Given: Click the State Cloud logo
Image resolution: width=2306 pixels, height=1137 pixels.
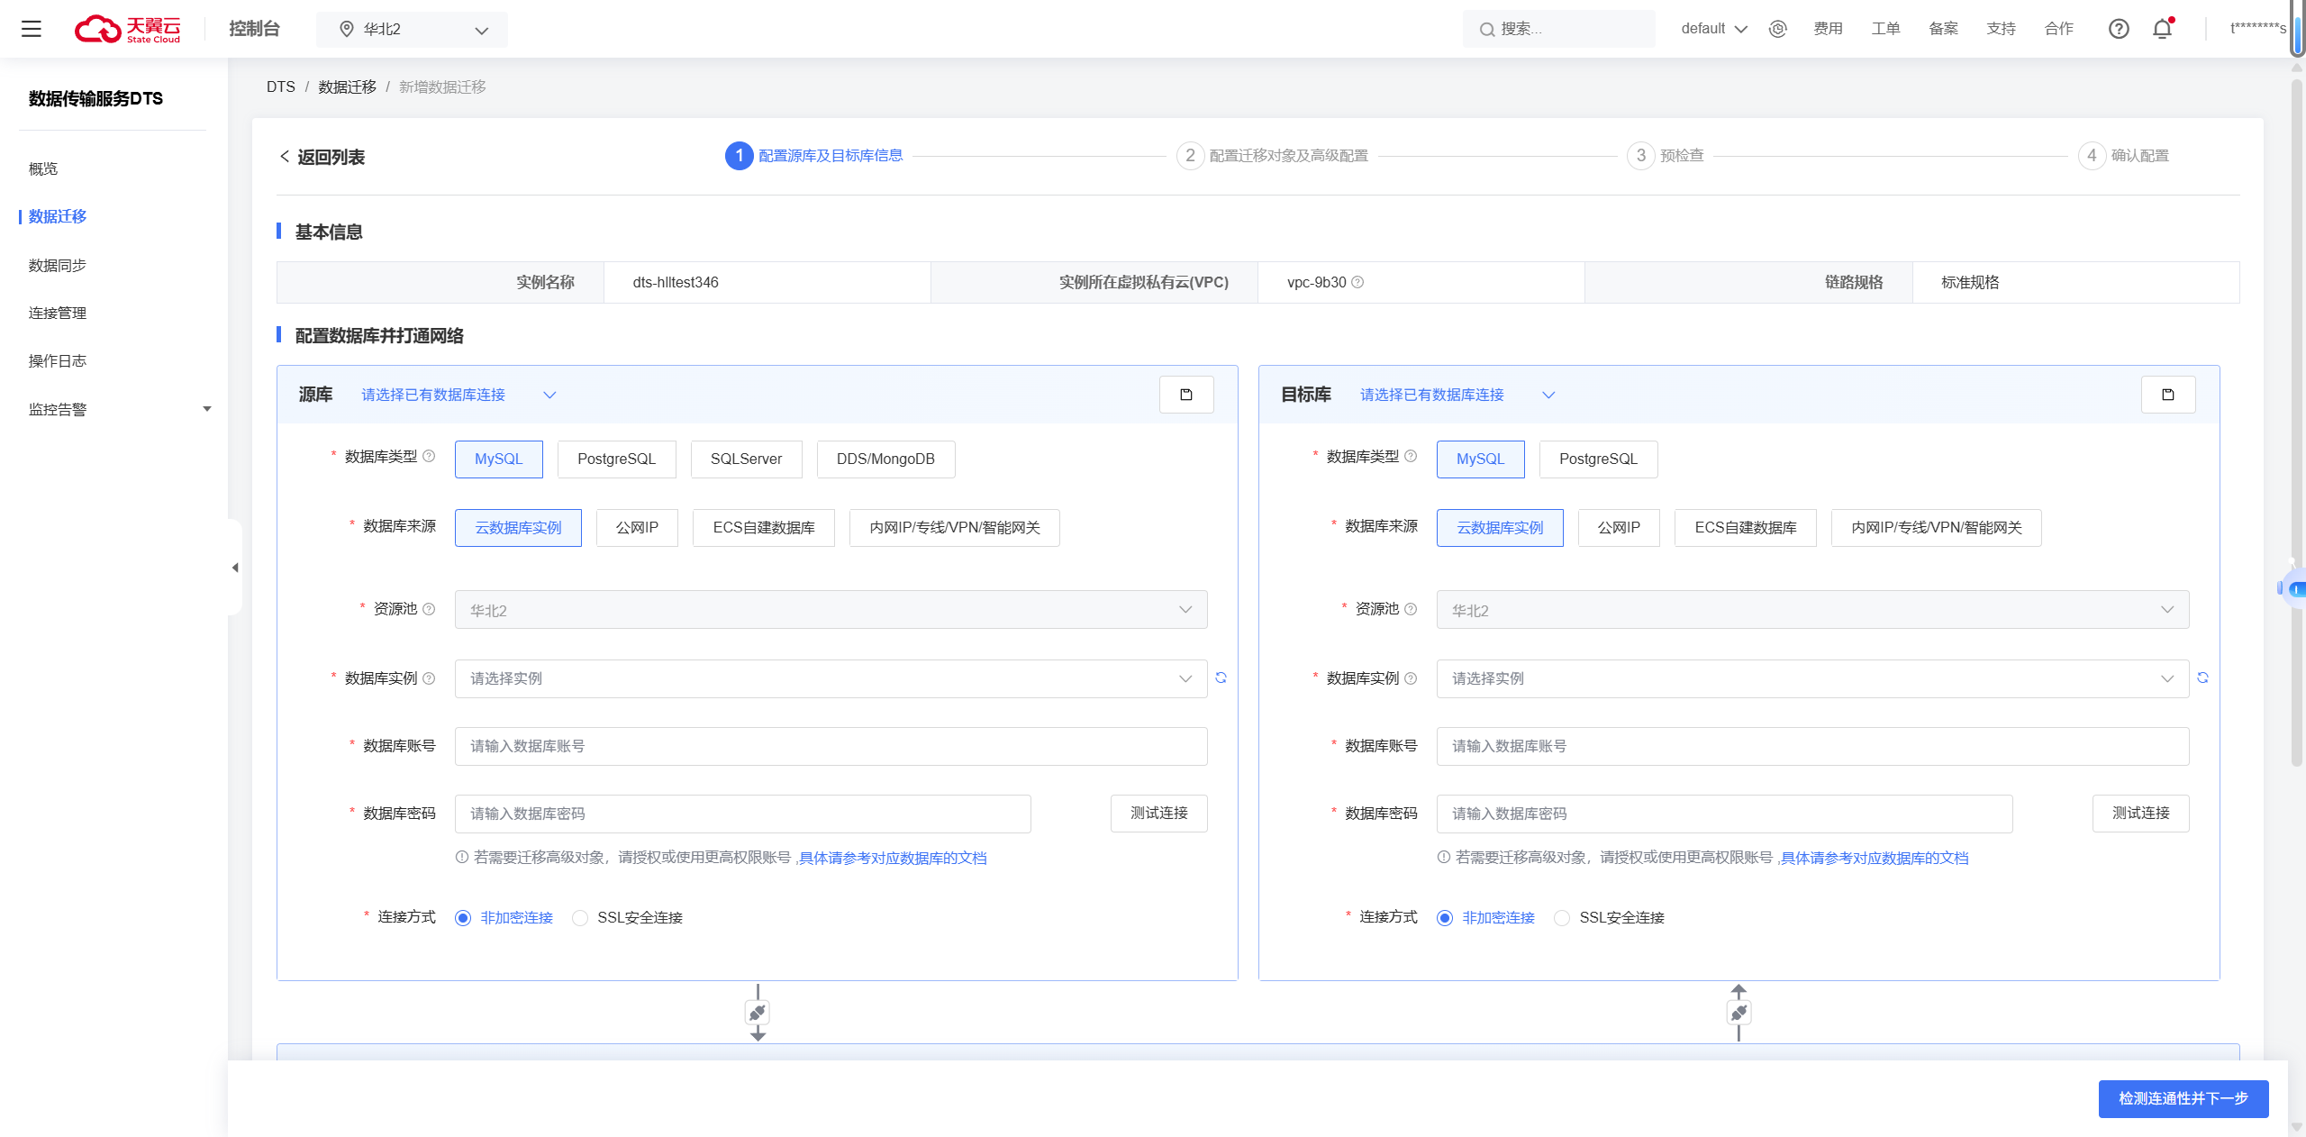Looking at the screenshot, I should (127, 29).
